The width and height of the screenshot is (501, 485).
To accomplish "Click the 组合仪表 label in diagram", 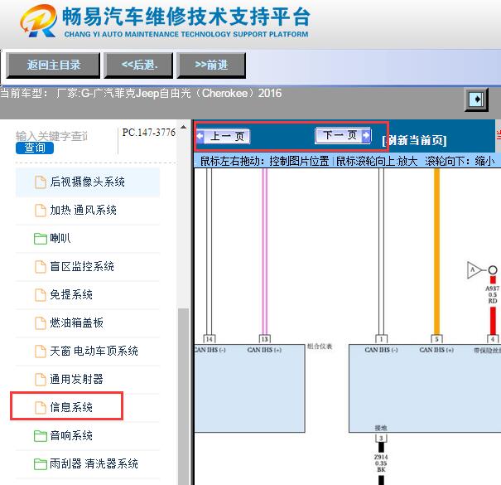I will point(320,347).
